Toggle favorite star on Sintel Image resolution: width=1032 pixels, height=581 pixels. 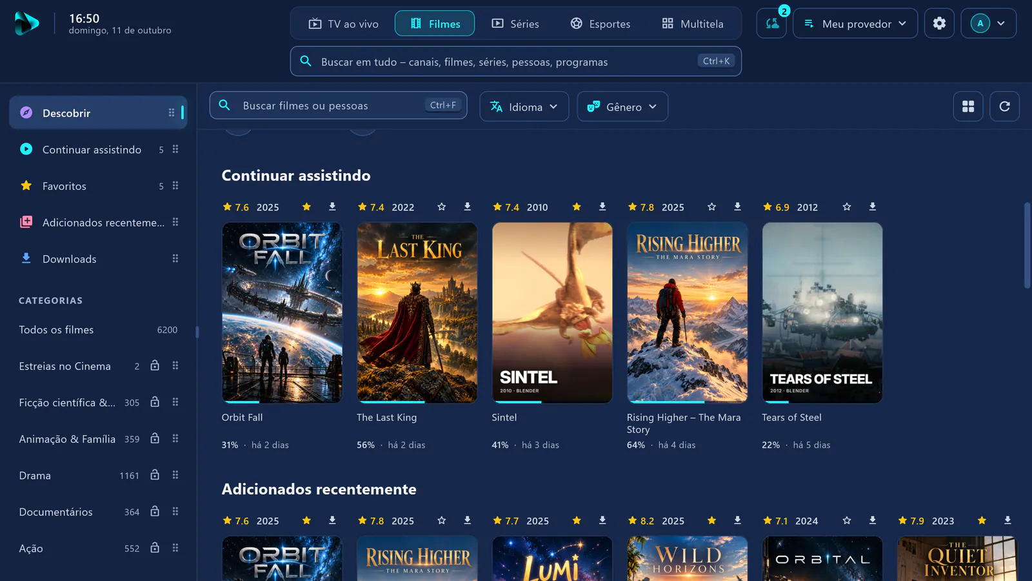coord(577,207)
